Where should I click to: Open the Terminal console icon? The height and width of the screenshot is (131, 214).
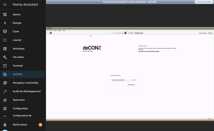[5, 66]
